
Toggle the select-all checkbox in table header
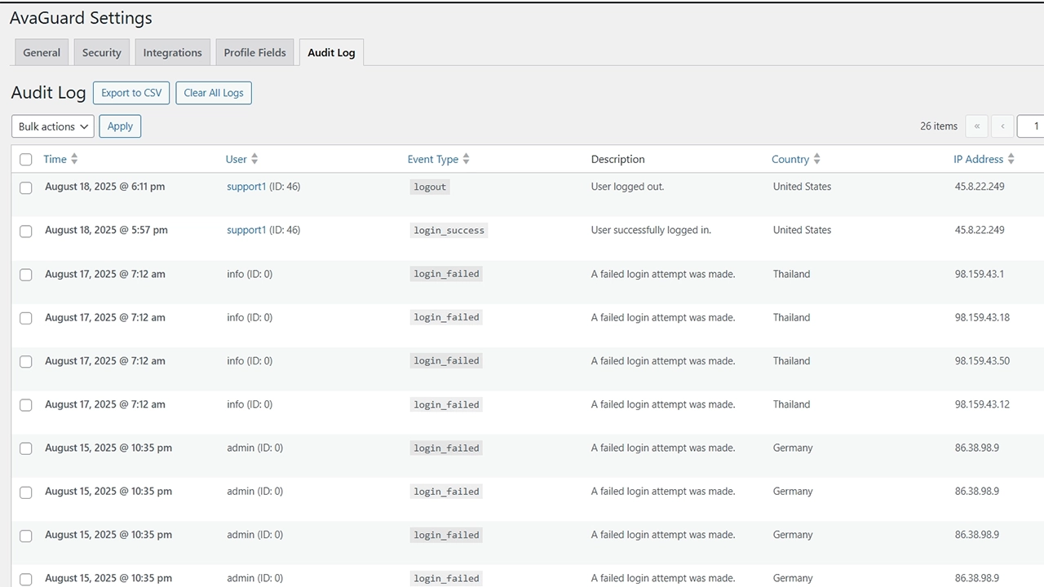click(x=26, y=160)
